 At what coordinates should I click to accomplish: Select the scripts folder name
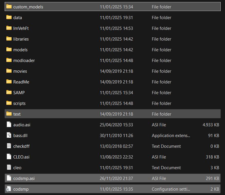(19, 103)
